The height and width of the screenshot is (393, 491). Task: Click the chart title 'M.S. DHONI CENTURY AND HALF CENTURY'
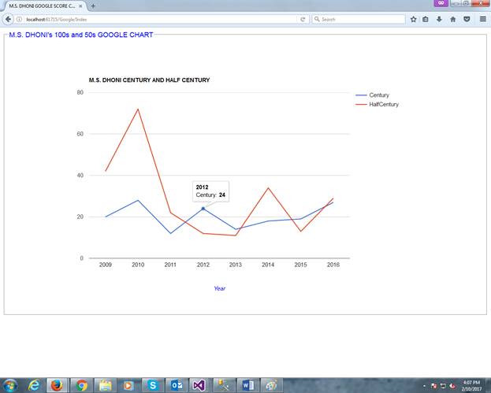click(x=150, y=80)
